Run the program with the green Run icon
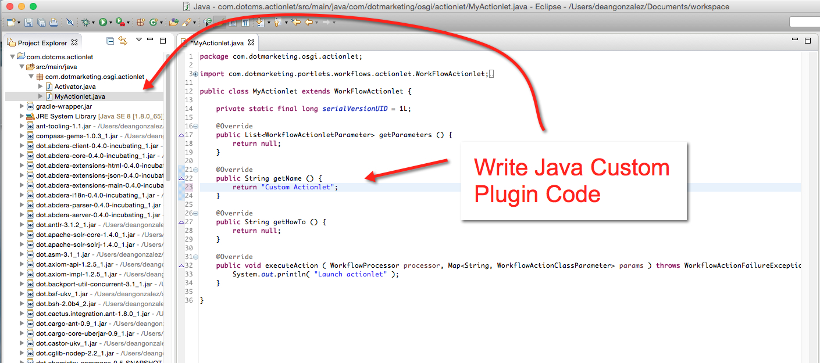This screenshot has height=363, width=820. point(102,23)
